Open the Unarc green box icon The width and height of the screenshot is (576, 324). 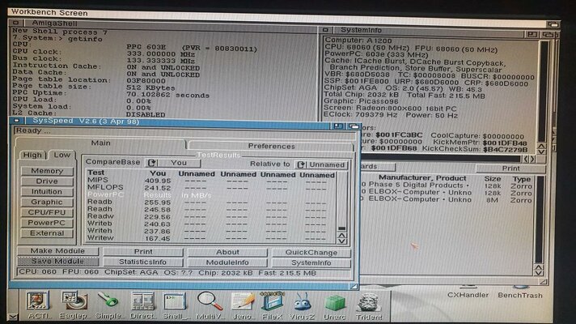pos(335,303)
